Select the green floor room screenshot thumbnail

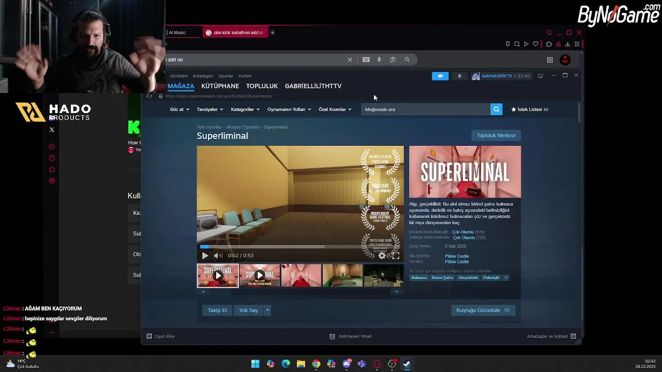point(342,275)
